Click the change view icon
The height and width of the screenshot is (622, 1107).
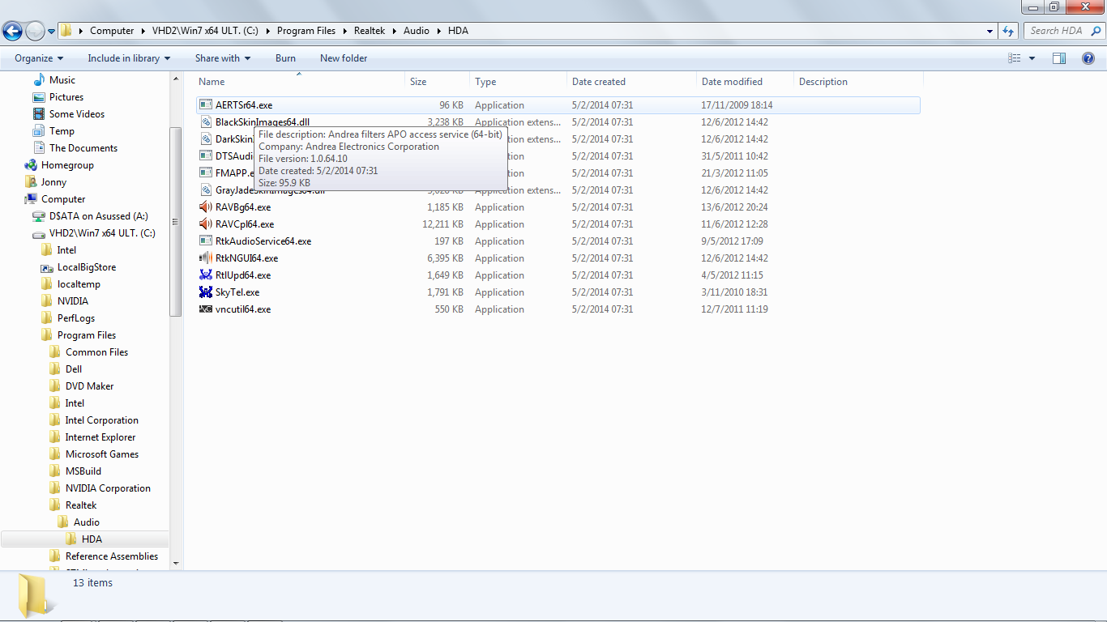(1015, 58)
